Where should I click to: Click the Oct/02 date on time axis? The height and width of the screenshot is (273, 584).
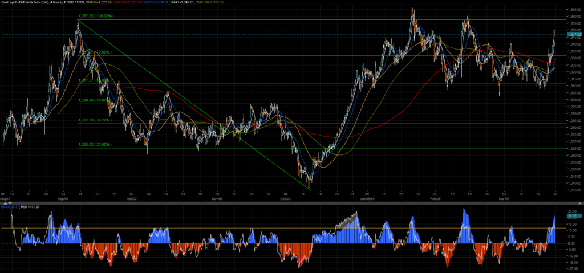pyautogui.click(x=132, y=199)
